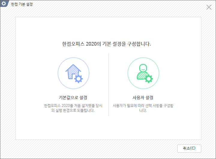The image size is (216, 159).
Task: Choose the 기본값으로 설정 heading
Action: [x=73, y=97]
